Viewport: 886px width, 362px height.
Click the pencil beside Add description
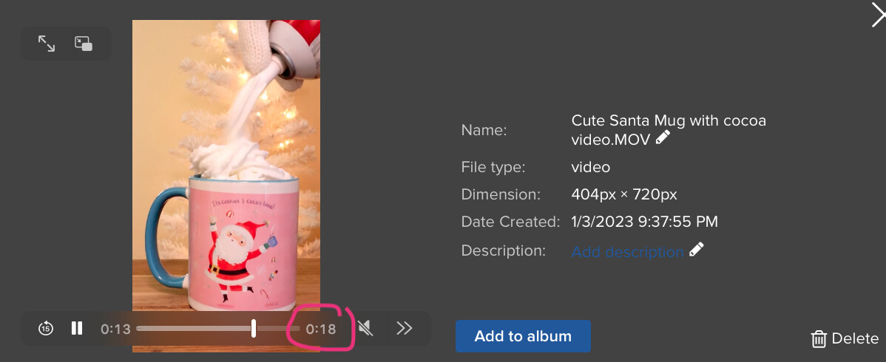click(x=697, y=250)
